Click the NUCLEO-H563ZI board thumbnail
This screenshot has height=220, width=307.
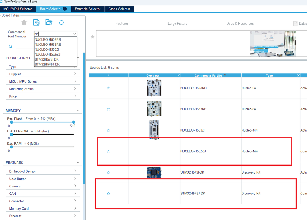tap(154, 130)
